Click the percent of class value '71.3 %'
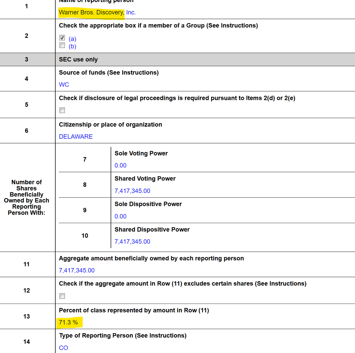This screenshot has width=355, height=353. [x=68, y=323]
